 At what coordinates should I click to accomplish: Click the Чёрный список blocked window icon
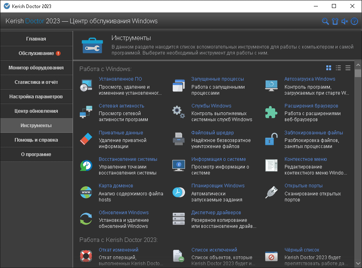271,256
